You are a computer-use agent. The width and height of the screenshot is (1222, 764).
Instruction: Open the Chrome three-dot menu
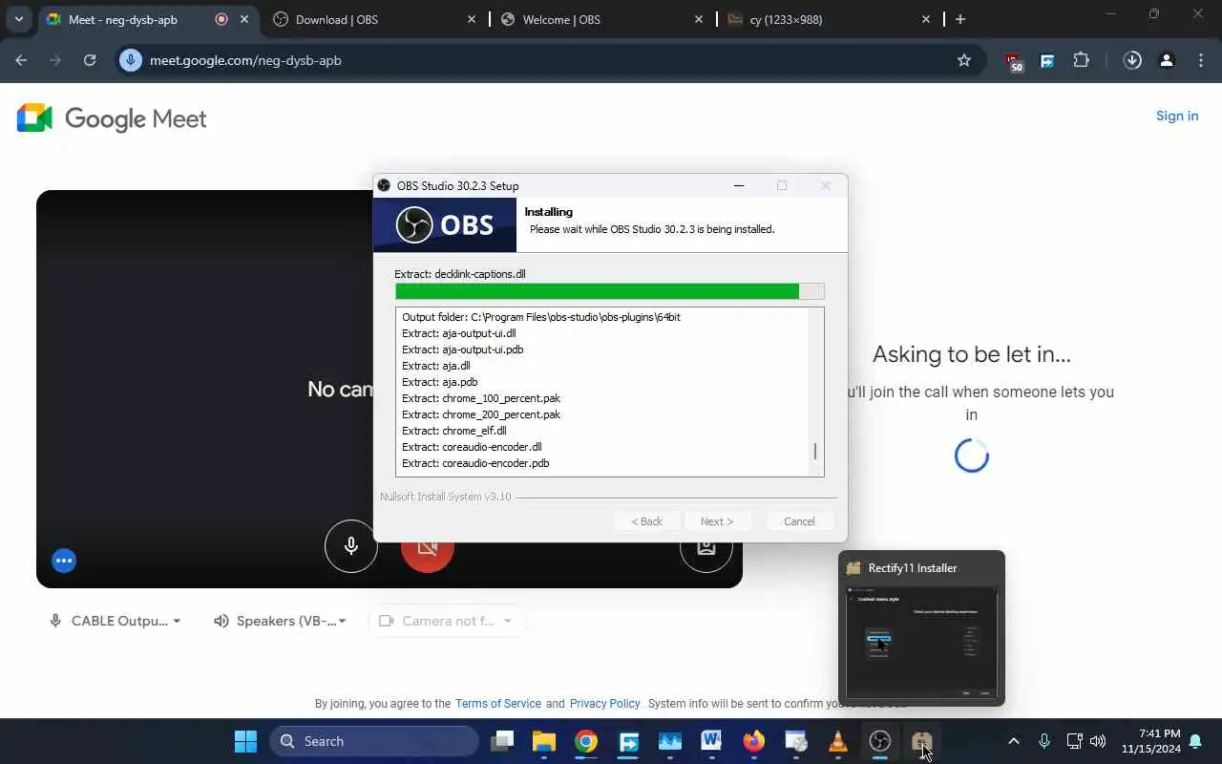(x=1201, y=60)
